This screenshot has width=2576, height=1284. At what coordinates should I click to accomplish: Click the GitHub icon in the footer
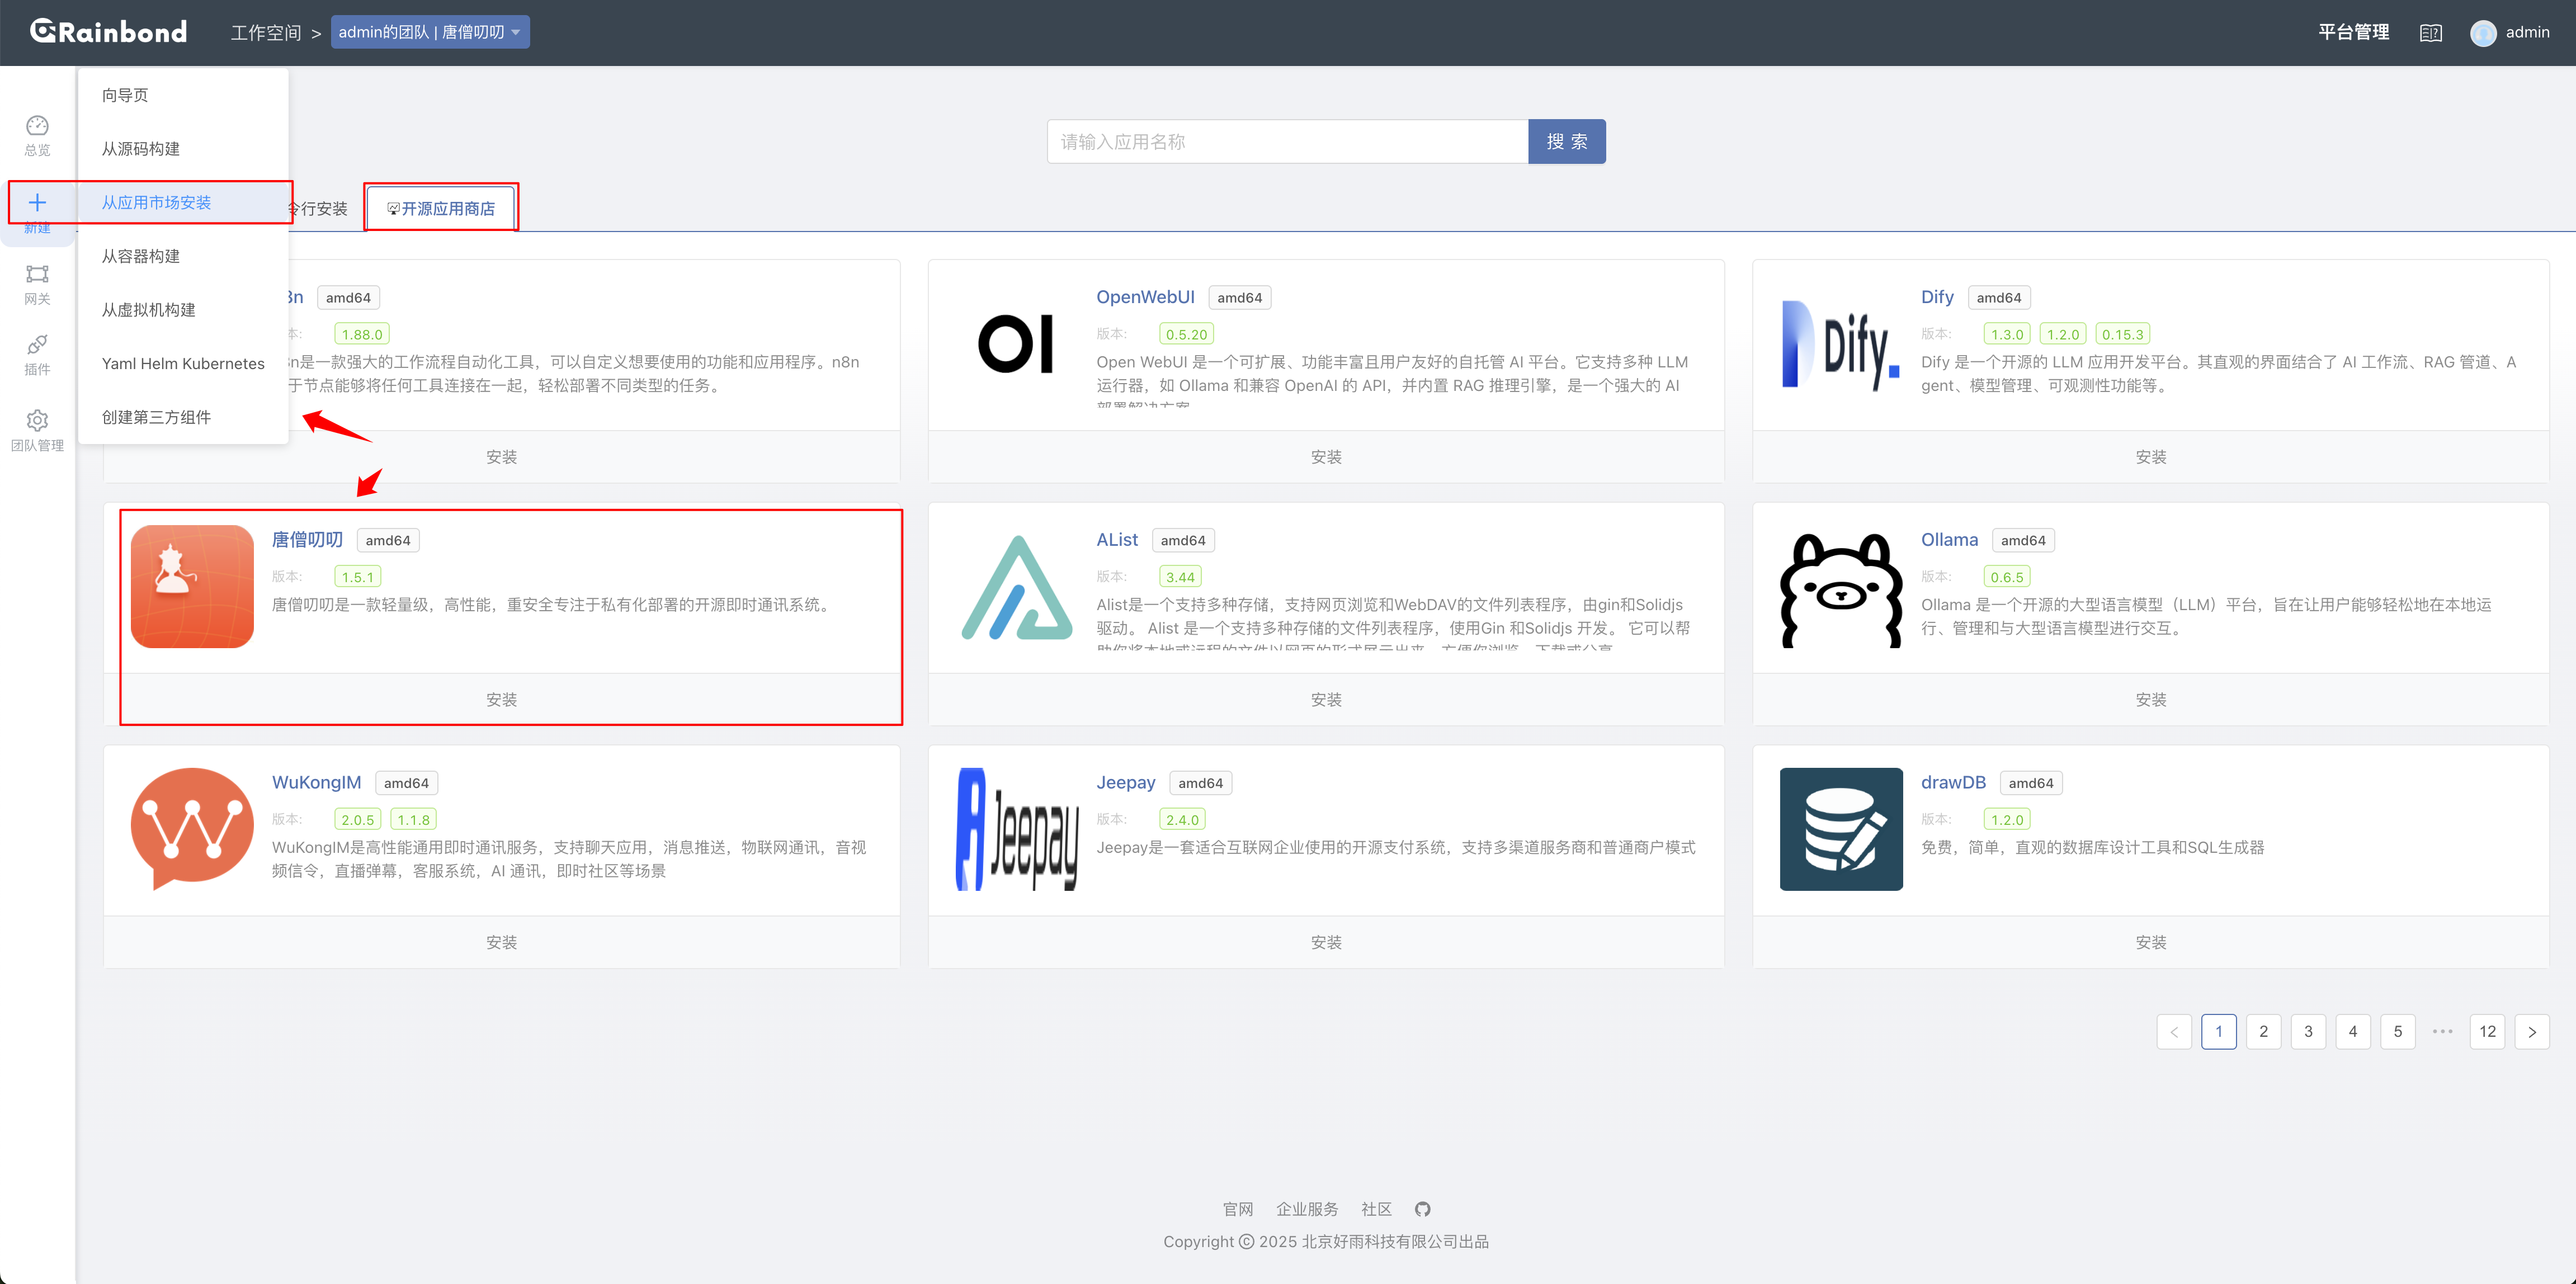(x=1422, y=1208)
